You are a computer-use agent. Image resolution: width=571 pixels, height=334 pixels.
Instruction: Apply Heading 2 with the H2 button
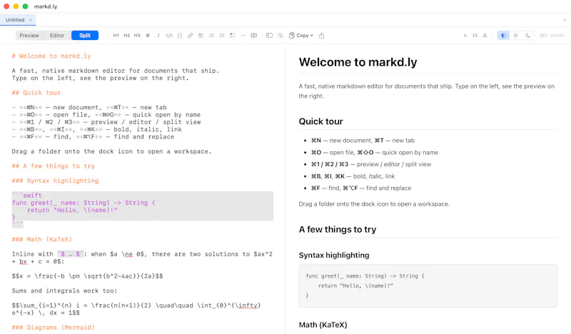(x=126, y=36)
